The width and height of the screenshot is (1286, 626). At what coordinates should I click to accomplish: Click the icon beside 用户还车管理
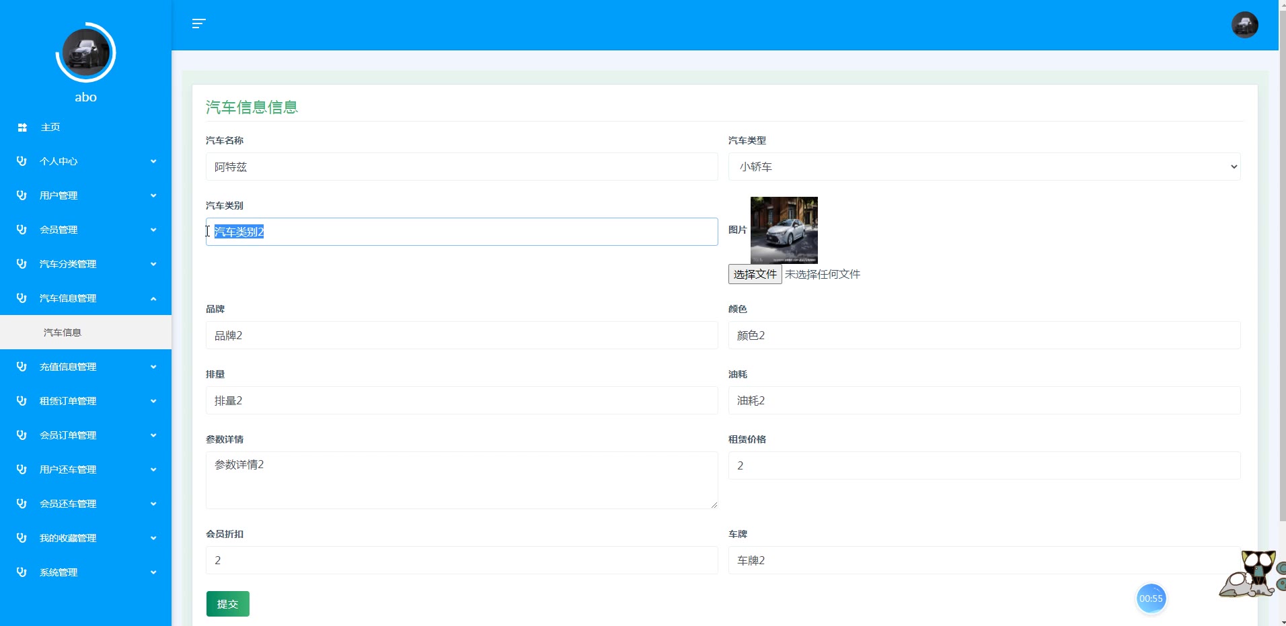click(x=22, y=469)
